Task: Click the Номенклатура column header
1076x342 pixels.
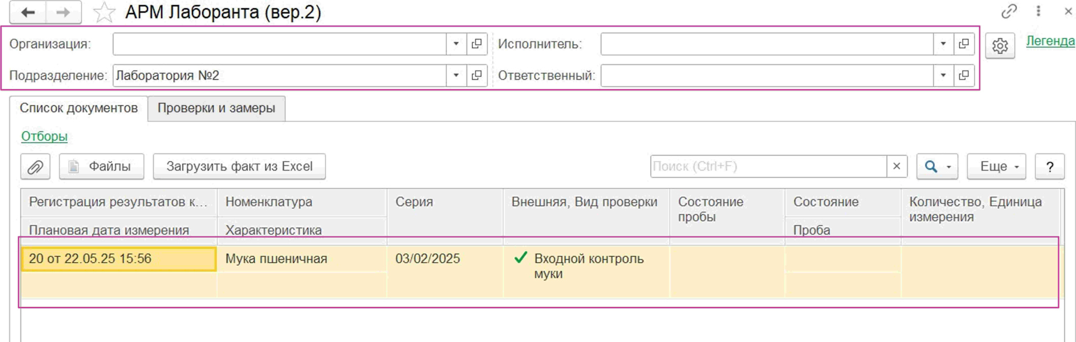Action: point(302,202)
